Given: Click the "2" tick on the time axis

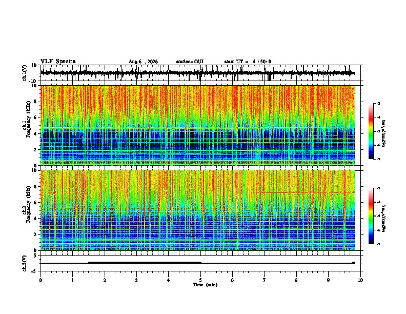Looking at the screenshot, I should (105, 280).
